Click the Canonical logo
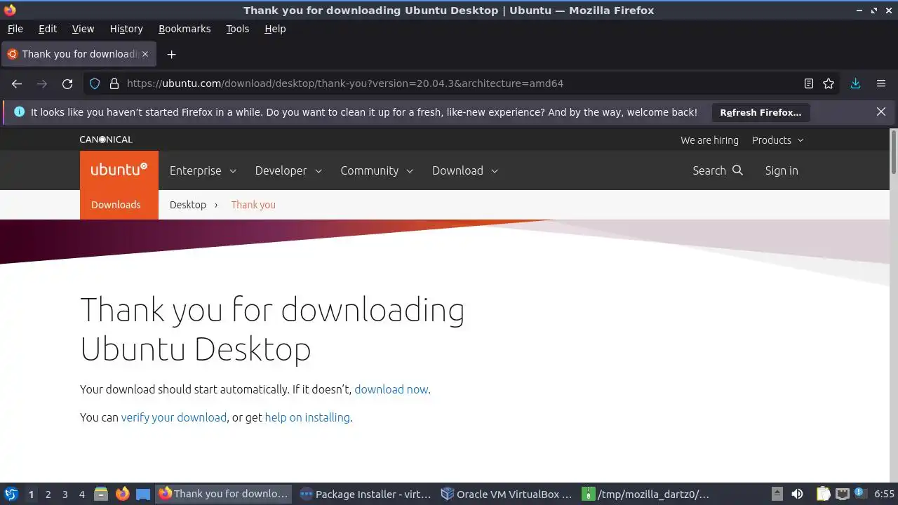This screenshot has width=898, height=505. [106, 140]
